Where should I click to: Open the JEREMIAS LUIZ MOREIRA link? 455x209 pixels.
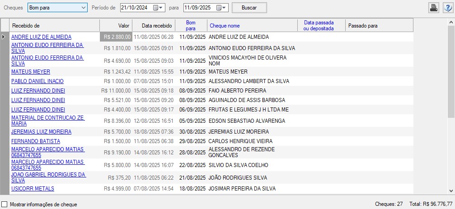(41, 132)
